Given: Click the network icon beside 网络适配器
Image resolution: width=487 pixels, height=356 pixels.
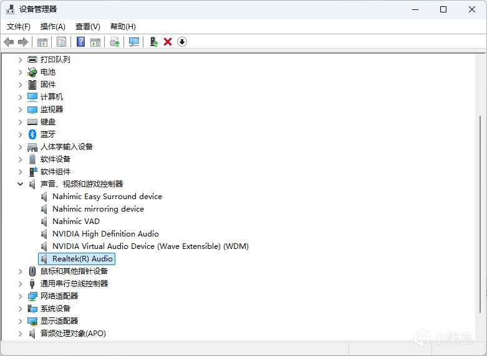Looking at the screenshot, I should point(32,296).
